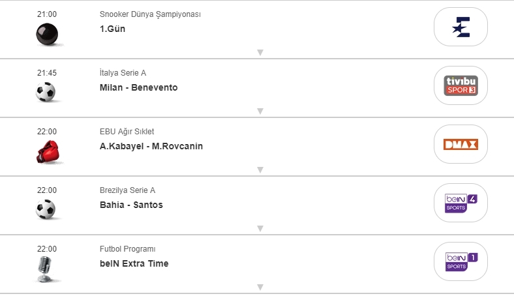The height and width of the screenshot is (296, 514).
Task: Click soccer ball icon beside Bahia - Santos
Action: pos(46,209)
